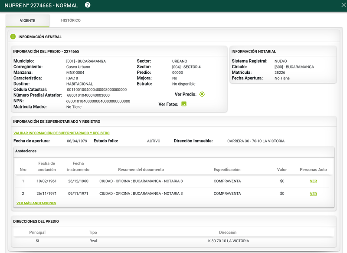Select the Cédula Catastral number value

coord(97,90)
